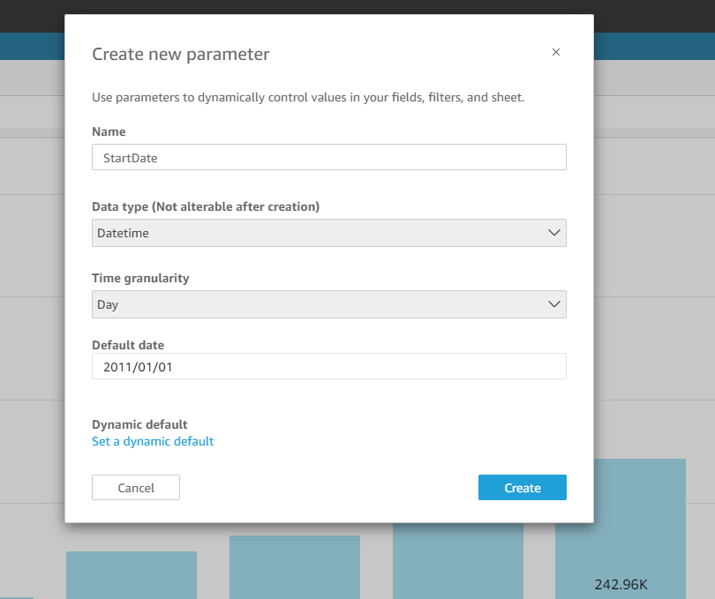Click the blue Create button

click(522, 487)
